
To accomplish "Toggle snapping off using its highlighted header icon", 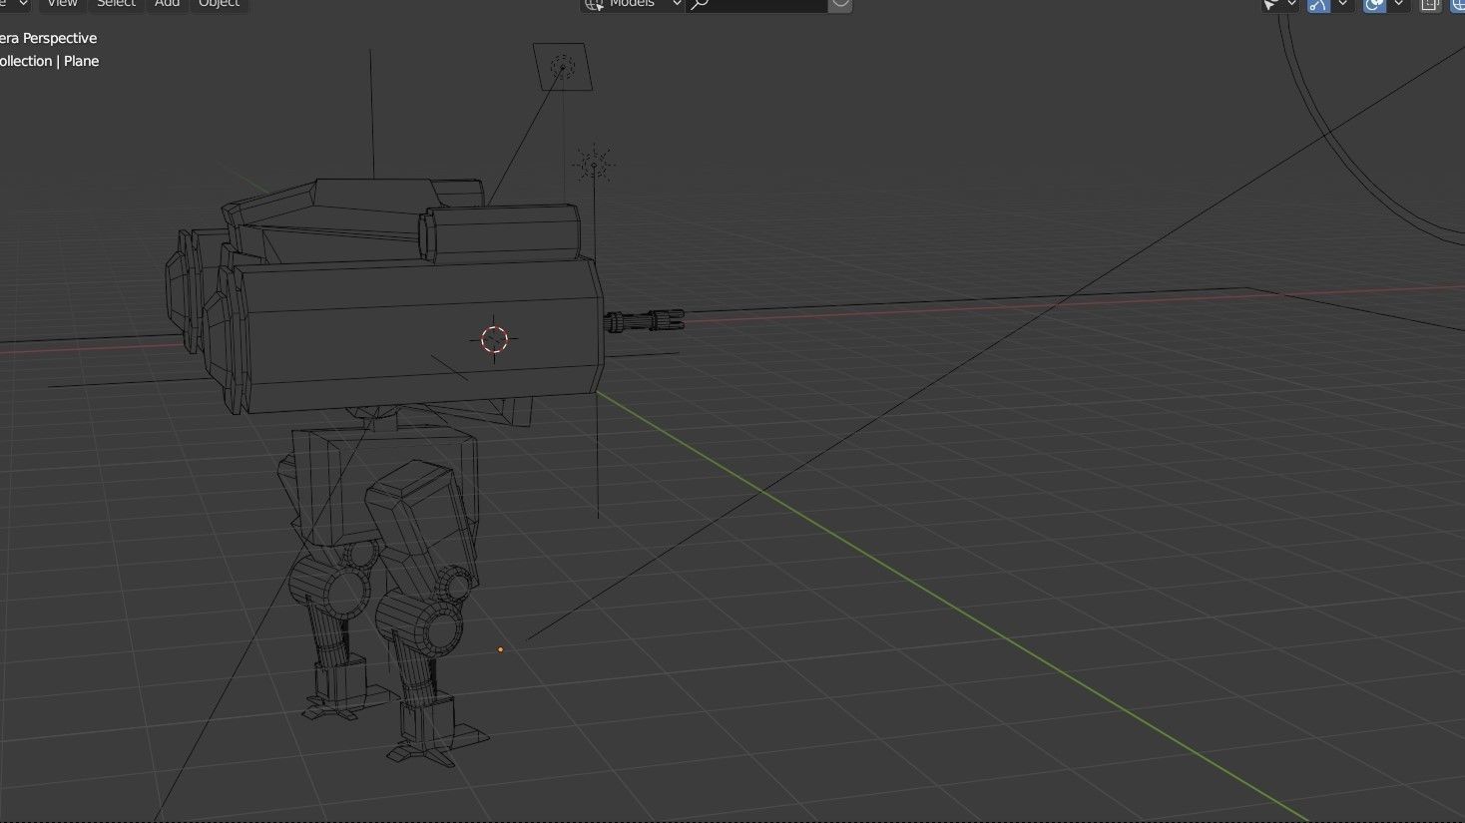I will (x=1317, y=4).
